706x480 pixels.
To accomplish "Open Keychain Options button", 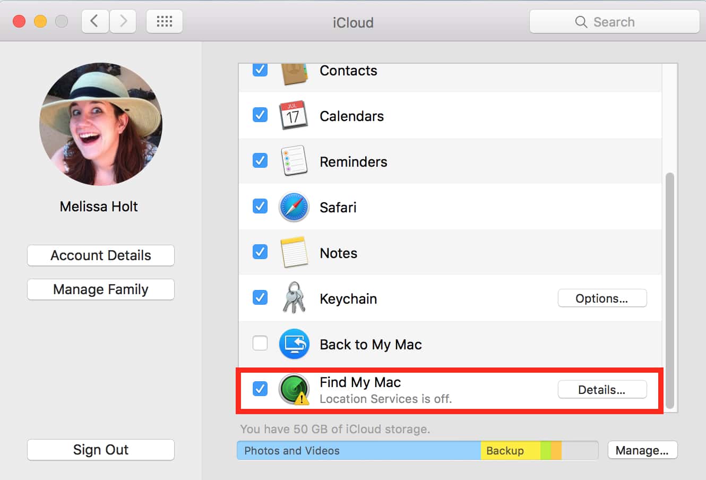I will pos(602,298).
